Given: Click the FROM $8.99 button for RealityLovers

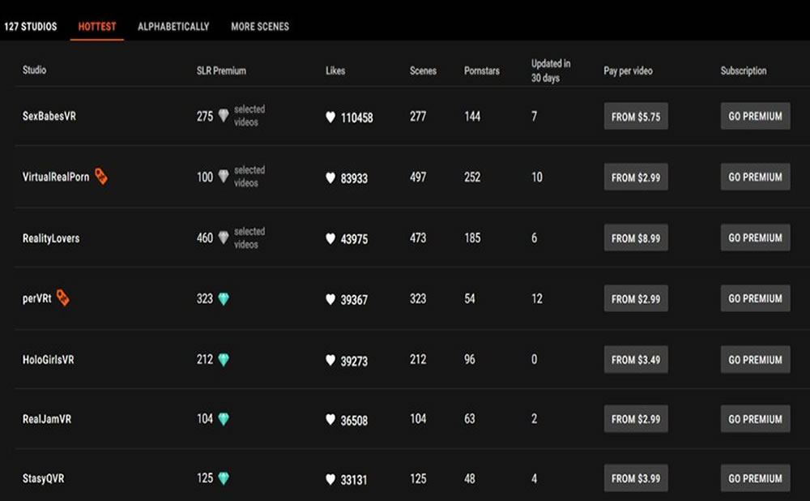Looking at the screenshot, I should pyautogui.click(x=636, y=238).
